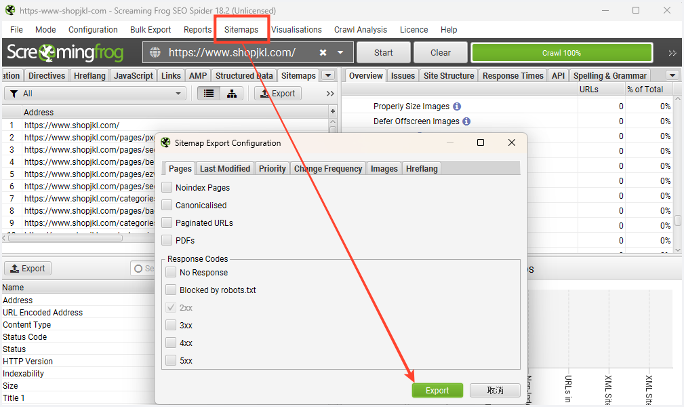Screen dimensions: 684x407
Task: Select the first URL row shopjkl.com
Action: tap(72, 125)
